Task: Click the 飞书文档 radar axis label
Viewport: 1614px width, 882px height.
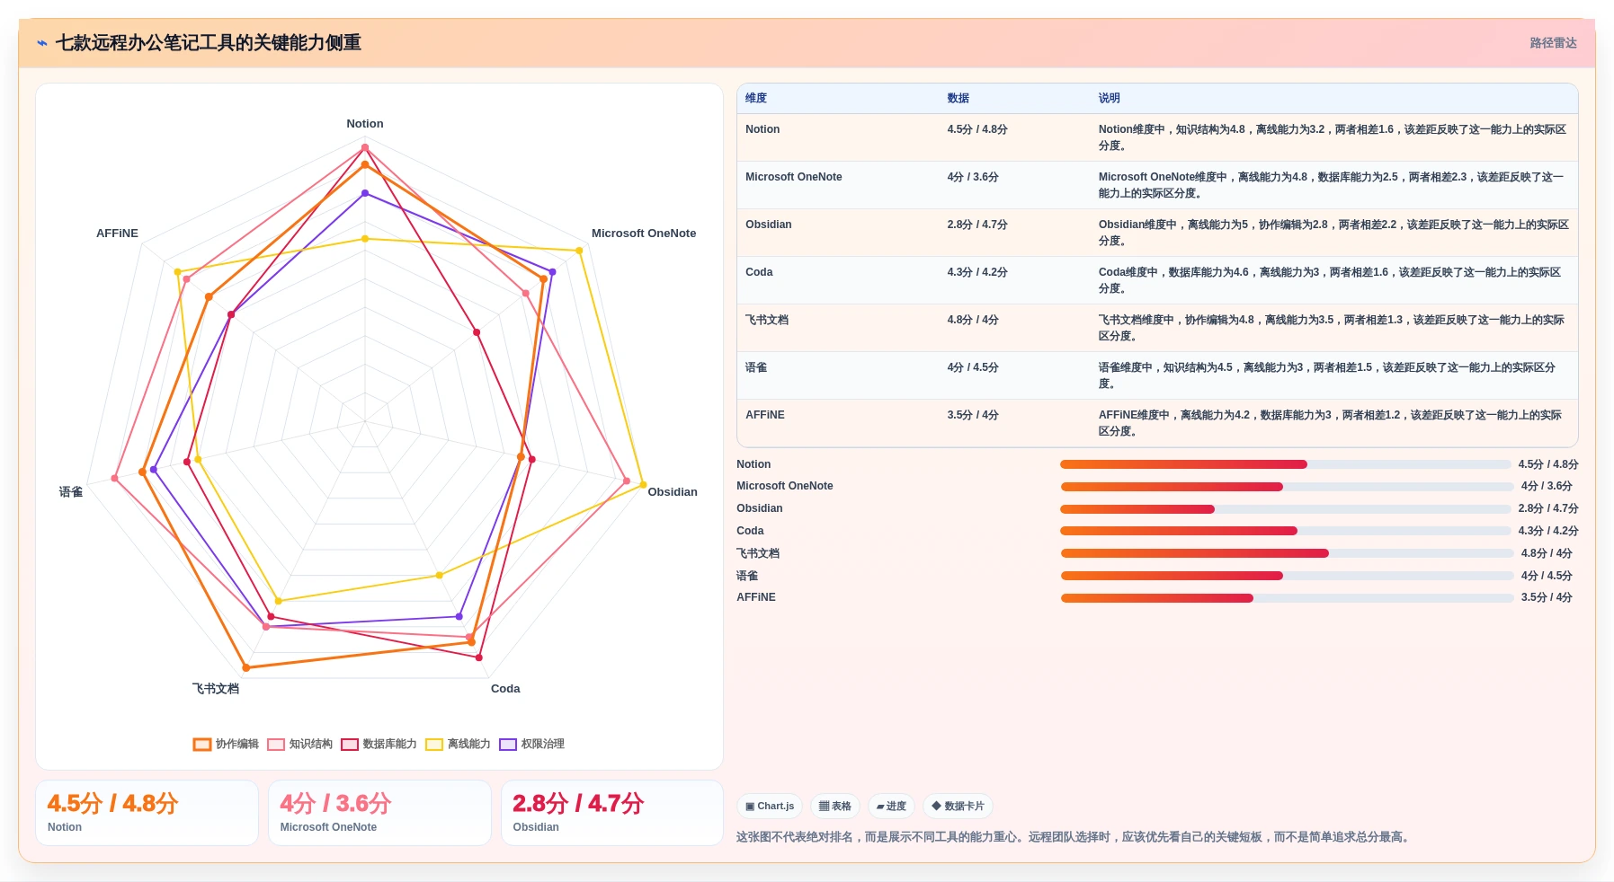Action: click(x=216, y=689)
